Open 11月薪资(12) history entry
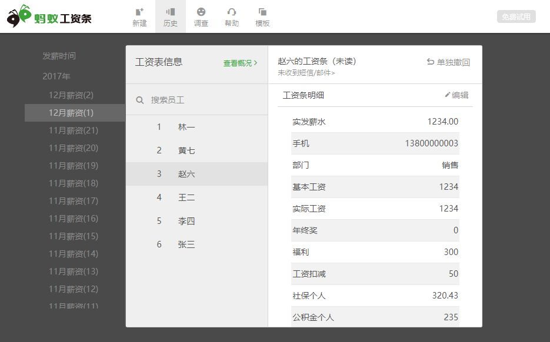Image resolution: width=550 pixels, height=342 pixels. [x=74, y=289]
